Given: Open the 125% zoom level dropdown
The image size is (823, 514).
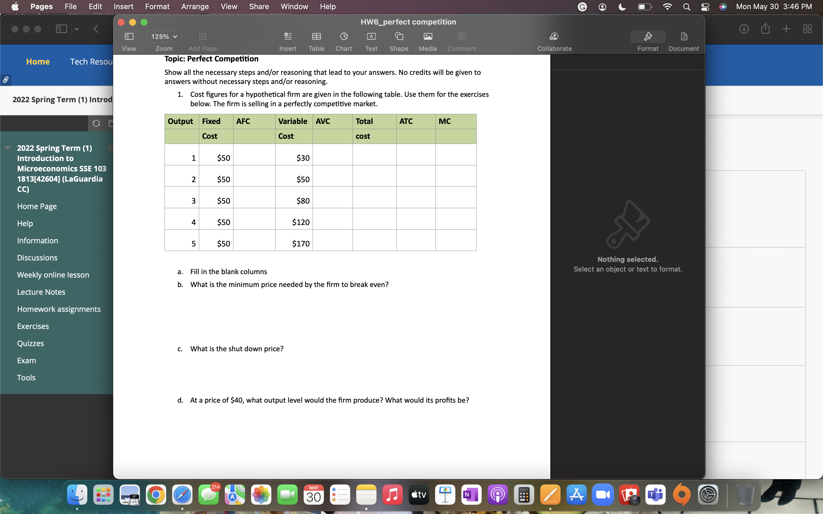Looking at the screenshot, I should coord(163,36).
